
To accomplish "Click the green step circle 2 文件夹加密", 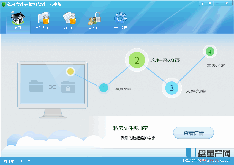I will pyautogui.click(x=137, y=60).
